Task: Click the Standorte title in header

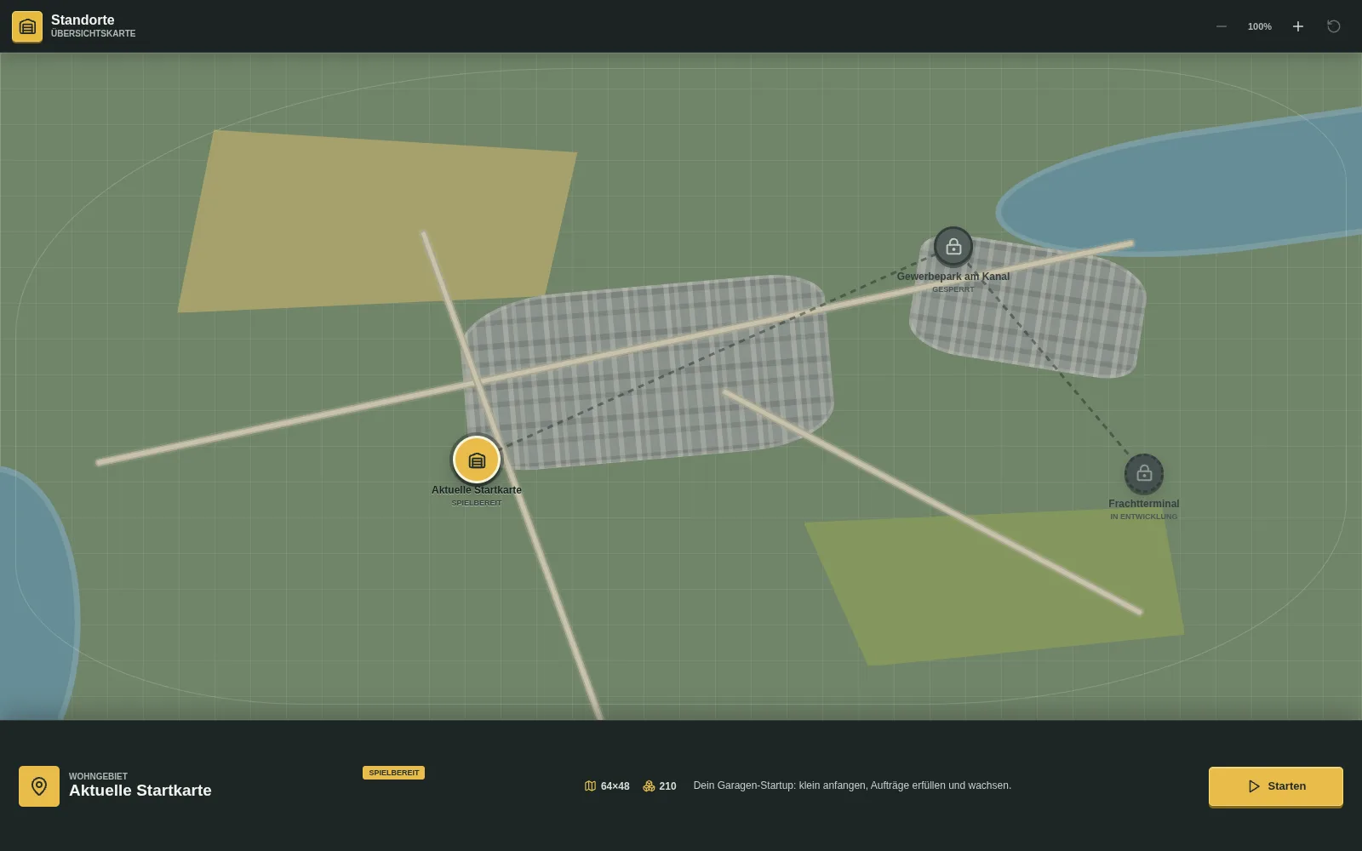Action: [83, 20]
